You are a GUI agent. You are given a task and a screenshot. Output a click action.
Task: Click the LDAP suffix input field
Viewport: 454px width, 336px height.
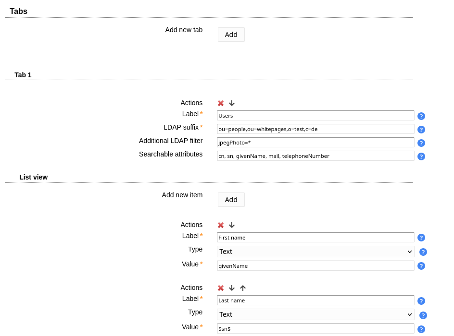[x=315, y=129]
